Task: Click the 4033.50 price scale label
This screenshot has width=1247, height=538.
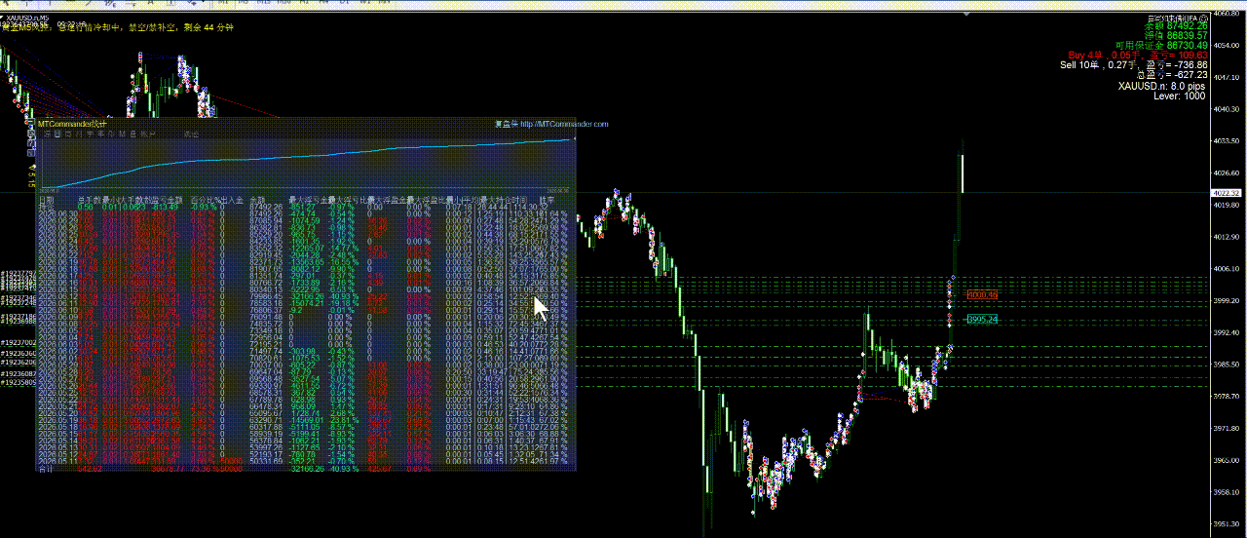Action: [x=1226, y=141]
